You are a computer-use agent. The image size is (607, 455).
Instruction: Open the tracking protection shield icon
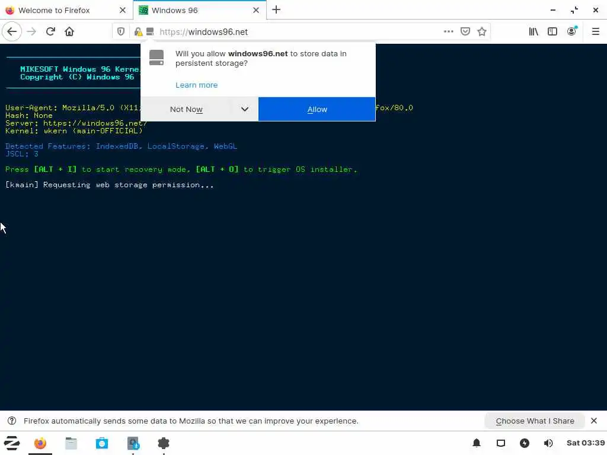click(x=121, y=32)
